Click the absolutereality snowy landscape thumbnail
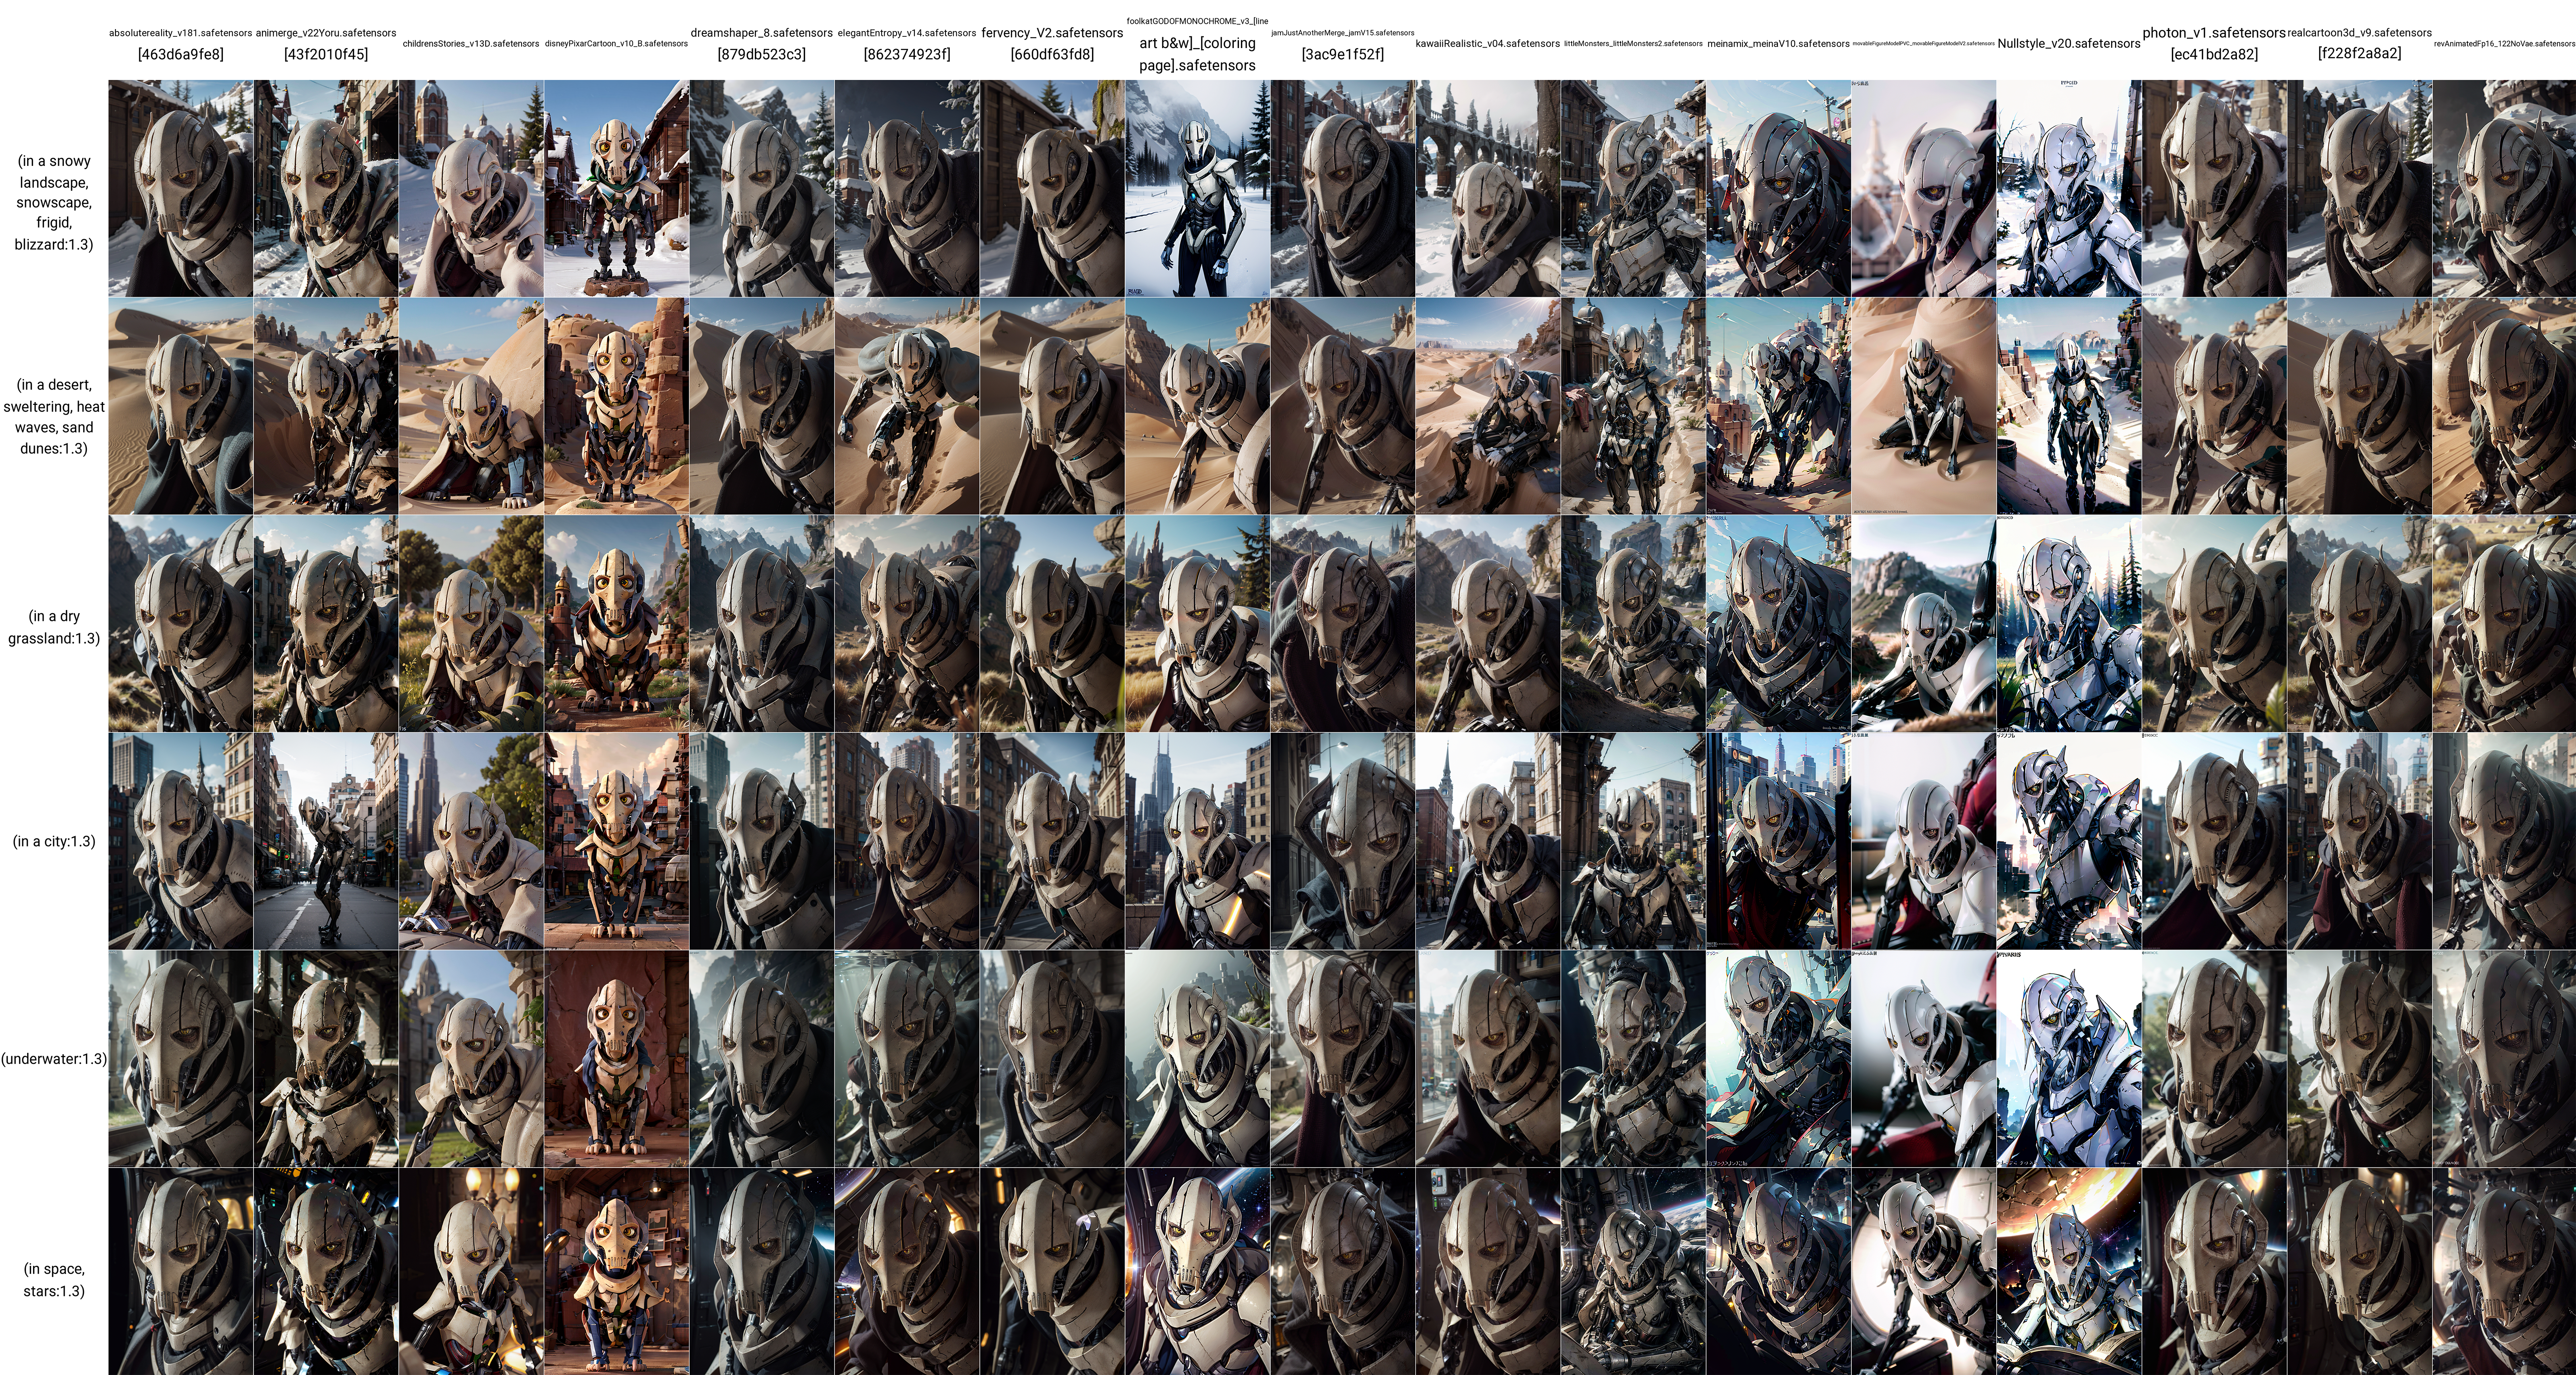Screen dimensions: 2576x1375 tap(180, 188)
